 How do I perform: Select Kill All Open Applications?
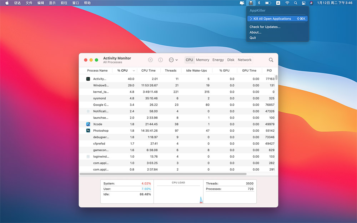point(277,19)
